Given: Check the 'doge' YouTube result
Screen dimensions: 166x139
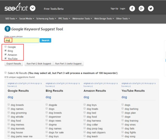Looking at the screenshot, I should (122, 116).
